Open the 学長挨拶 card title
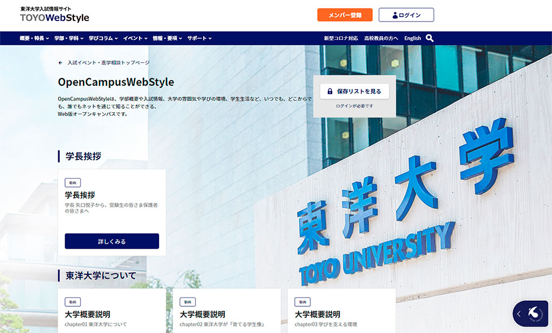The height and width of the screenshot is (333, 552). (80, 195)
